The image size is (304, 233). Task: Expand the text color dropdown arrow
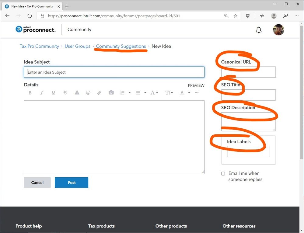point(189,93)
